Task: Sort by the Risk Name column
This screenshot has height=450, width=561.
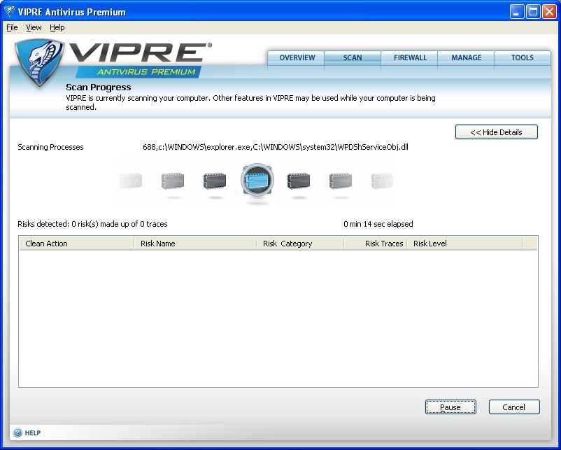Action: [x=195, y=244]
